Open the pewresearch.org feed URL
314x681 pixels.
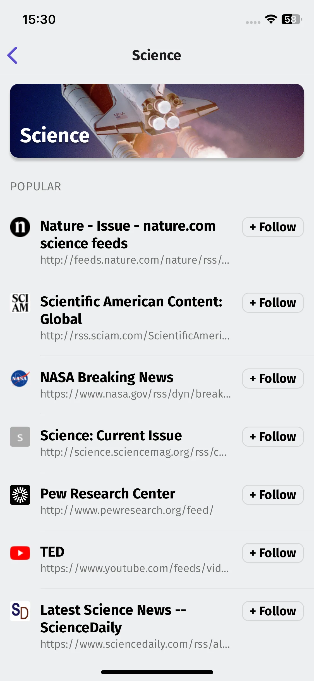point(127,510)
